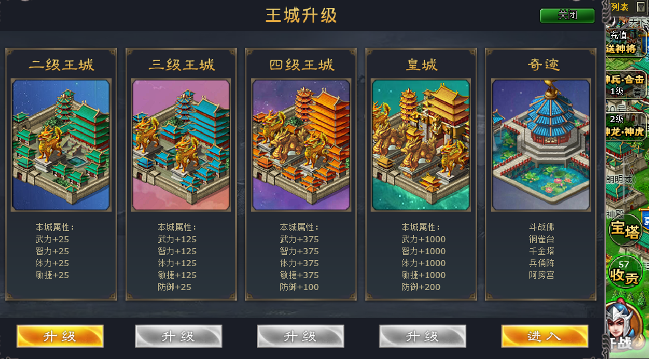The width and height of the screenshot is (649, 359).
Task: Close the 王城升级 panel with 关闭
Action: pyautogui.click(x=567, y=16)
